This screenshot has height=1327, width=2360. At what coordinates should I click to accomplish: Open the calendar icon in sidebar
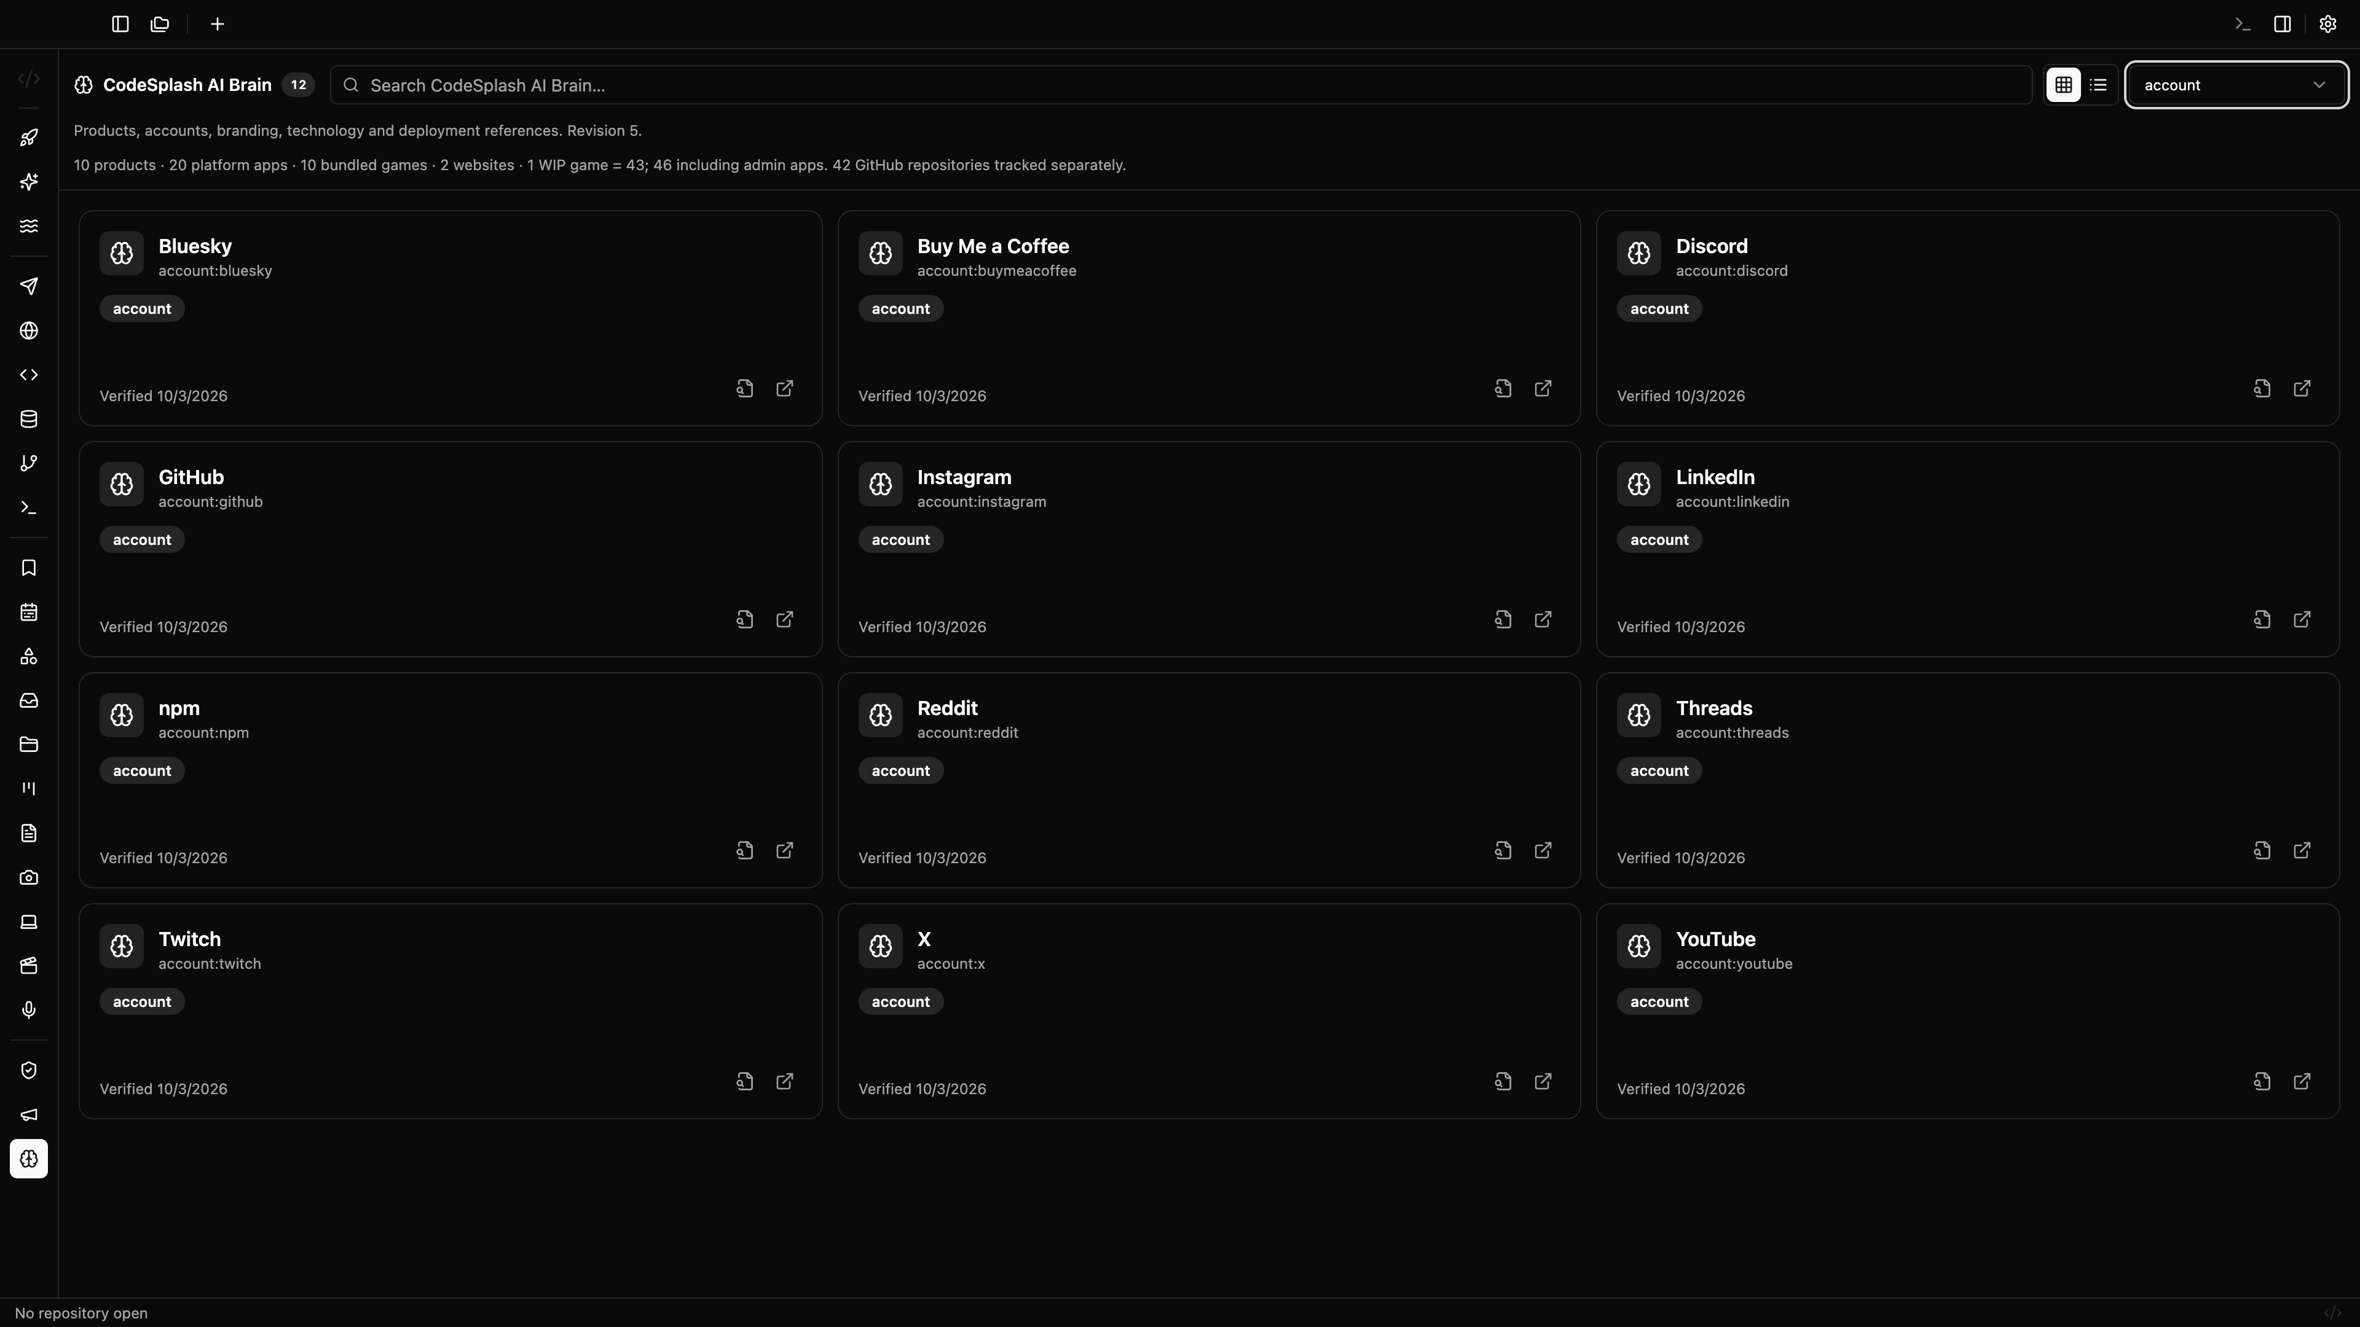(x=28, y=612)
